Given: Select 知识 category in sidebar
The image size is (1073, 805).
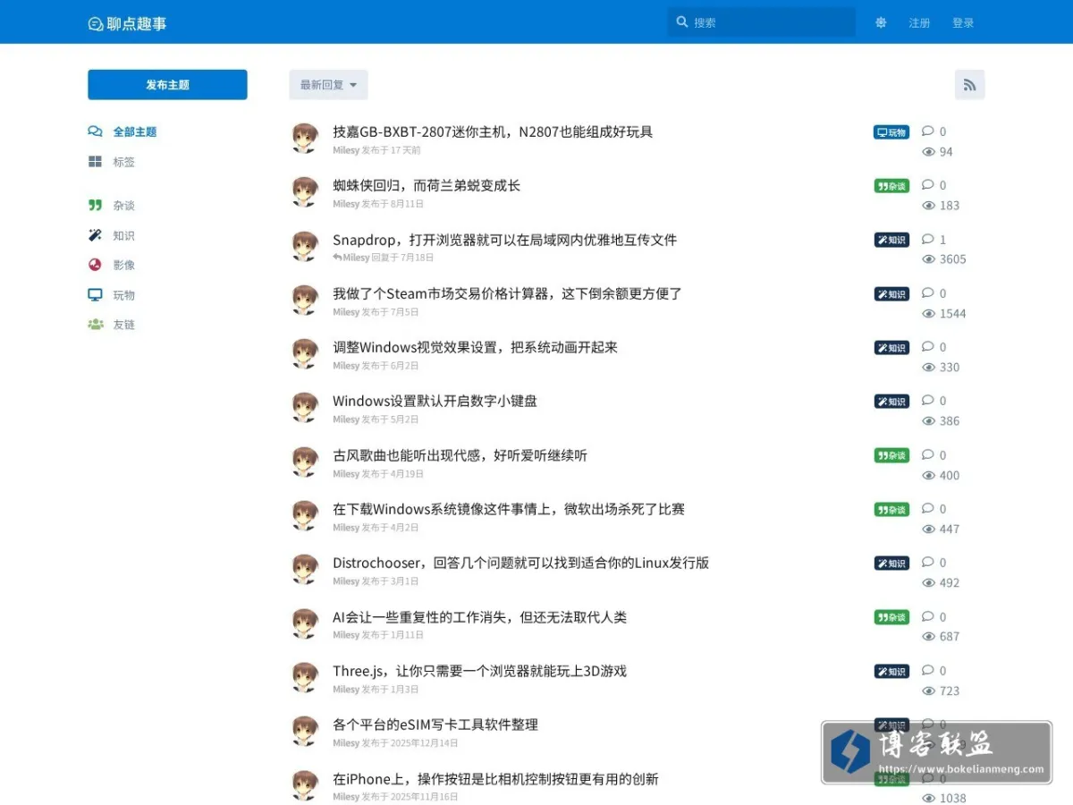Looking at the screenshot, I should pyautogui.click(x=123, y=235).
